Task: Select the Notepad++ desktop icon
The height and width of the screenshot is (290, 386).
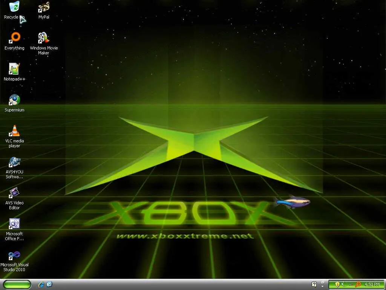Action: click(14, 72)
